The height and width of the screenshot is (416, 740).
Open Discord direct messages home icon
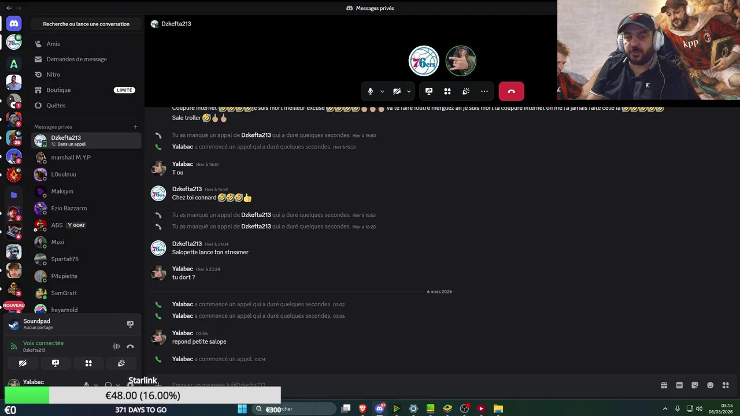14,24
